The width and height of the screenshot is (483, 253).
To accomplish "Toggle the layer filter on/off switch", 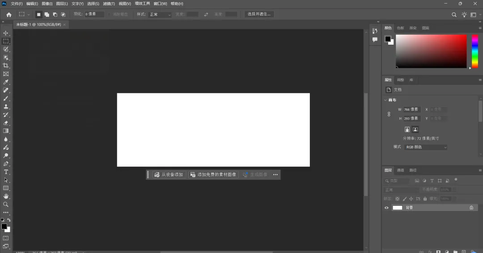I will [x=456, y=179].
